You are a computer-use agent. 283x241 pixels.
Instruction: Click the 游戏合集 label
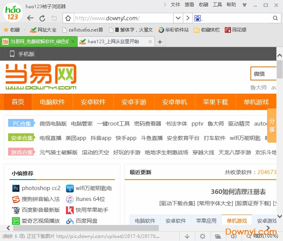(x=22, y=152)
